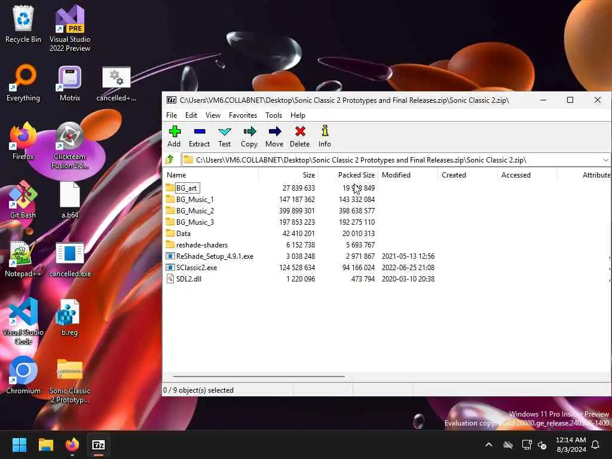Select the Firefox desktop shortcut
The image size is (612, 459).
(x=23, y=141)
